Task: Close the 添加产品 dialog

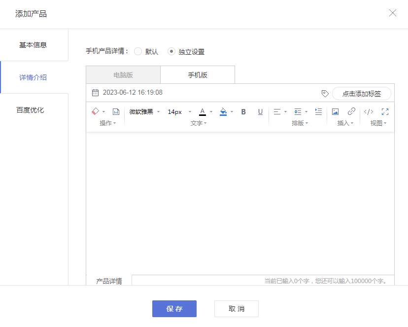Action: (393, 13)
